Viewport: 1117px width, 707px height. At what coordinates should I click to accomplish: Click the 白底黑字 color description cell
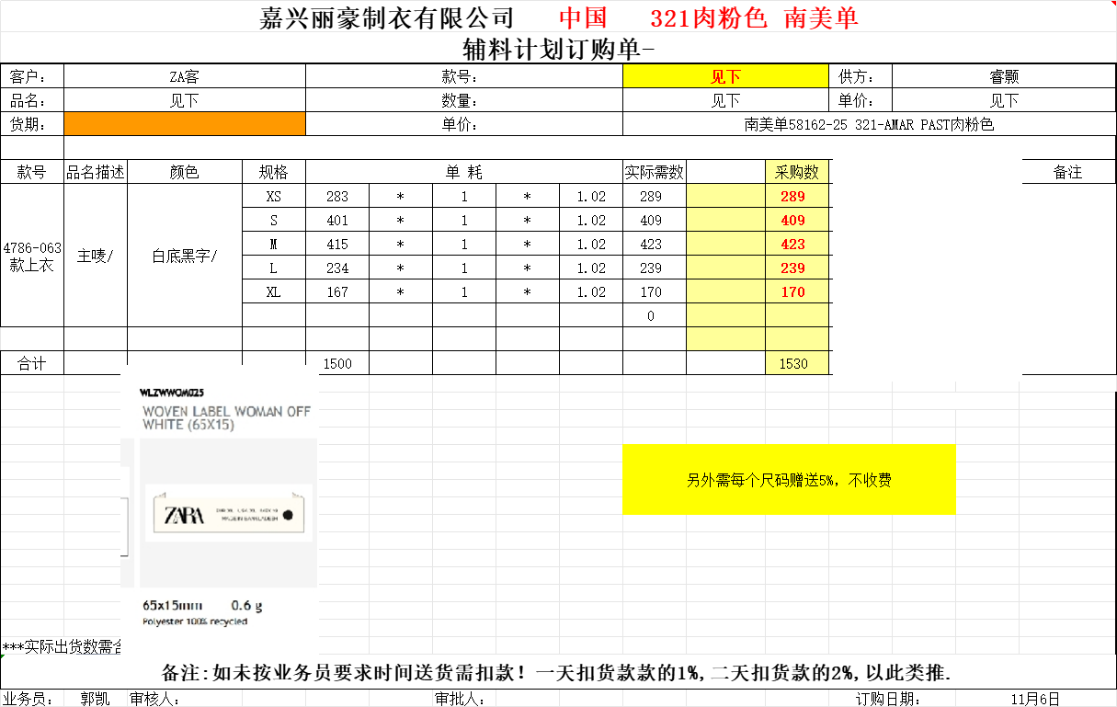pyautogui.click(x=185, y=256)
